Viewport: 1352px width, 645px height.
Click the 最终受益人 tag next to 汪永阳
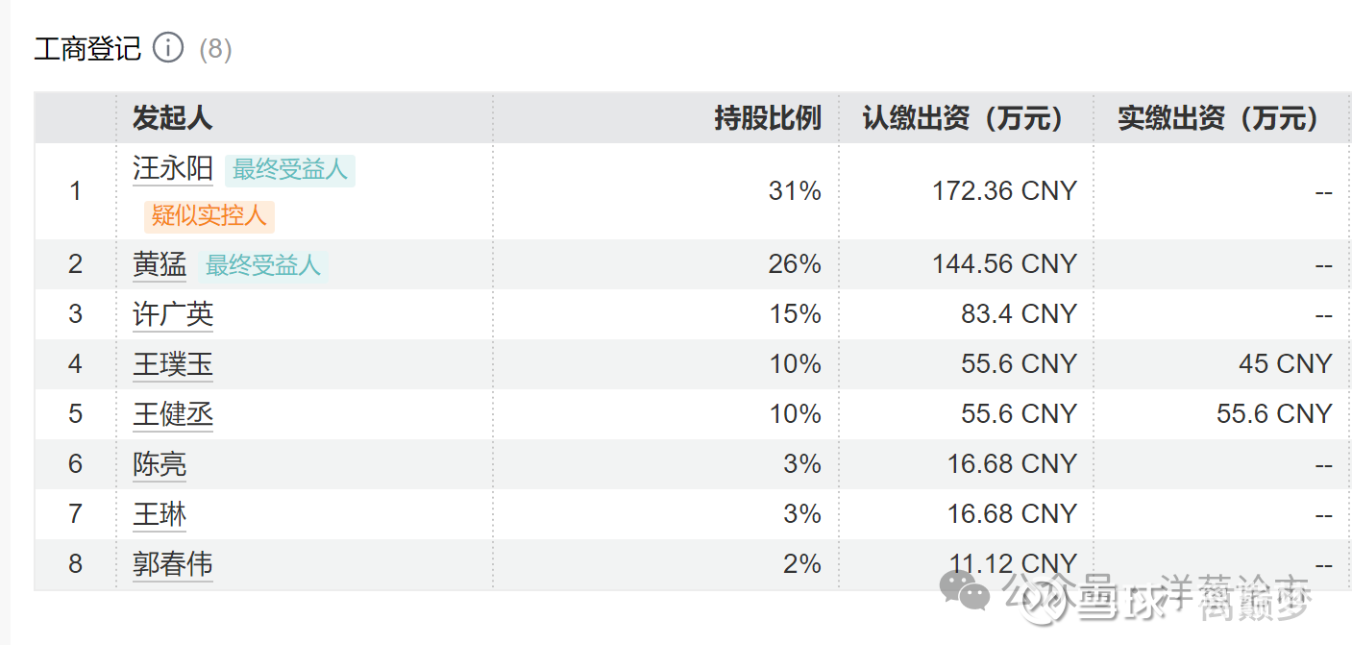pos(290,170)
